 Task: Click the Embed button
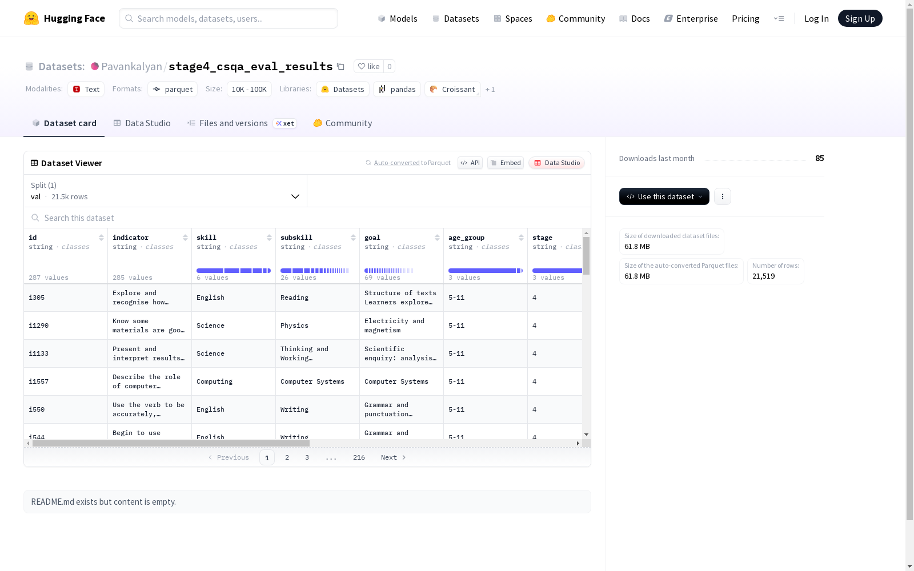(506, 163)
